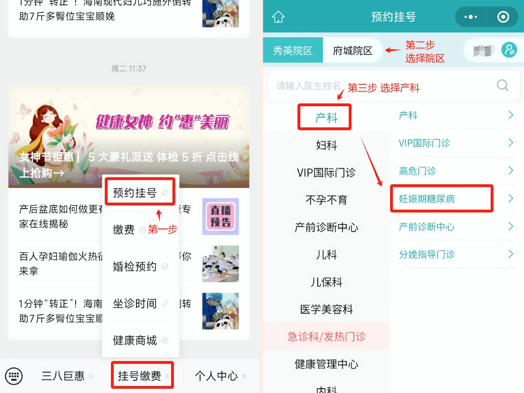Open the three-dots more menu
The width and height of the screenshot is (524, 393).
(470, 17)
